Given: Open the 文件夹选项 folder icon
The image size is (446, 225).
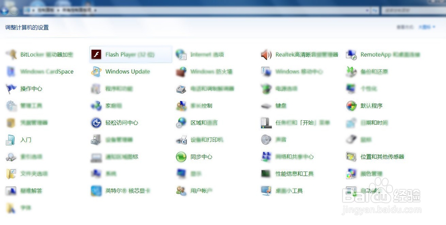Looking at the screenshot, I should [12, 174].
